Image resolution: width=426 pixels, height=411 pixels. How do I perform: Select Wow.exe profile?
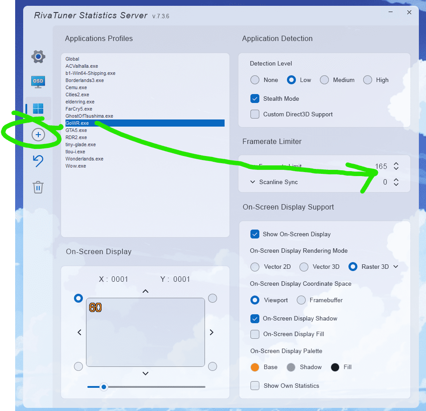[x=145, y=166]
